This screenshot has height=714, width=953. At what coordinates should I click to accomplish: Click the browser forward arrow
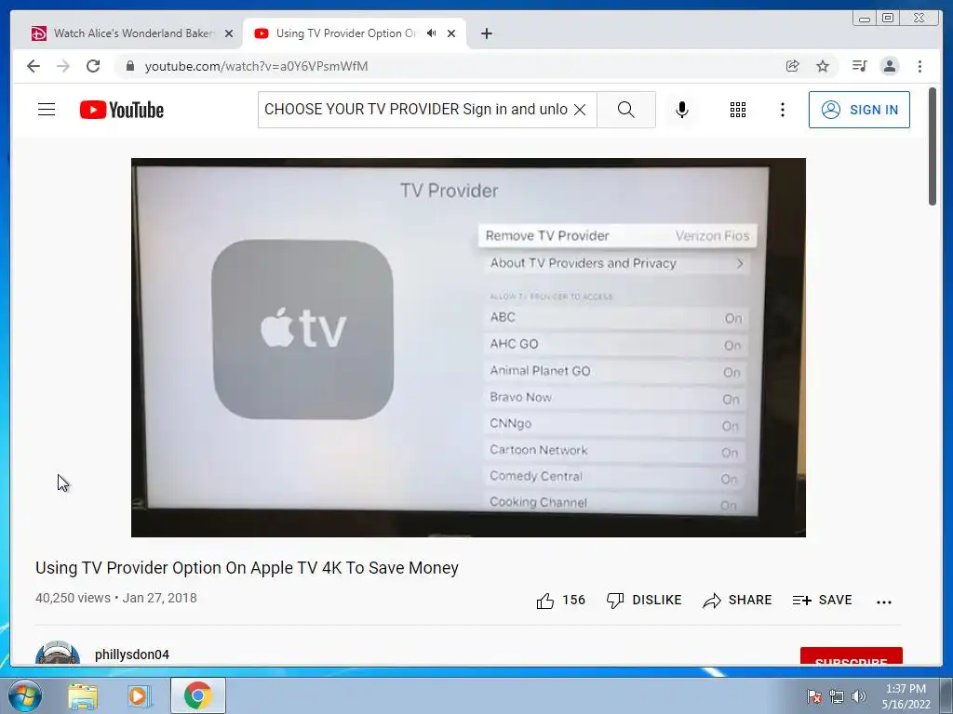[x=63, y=66]
